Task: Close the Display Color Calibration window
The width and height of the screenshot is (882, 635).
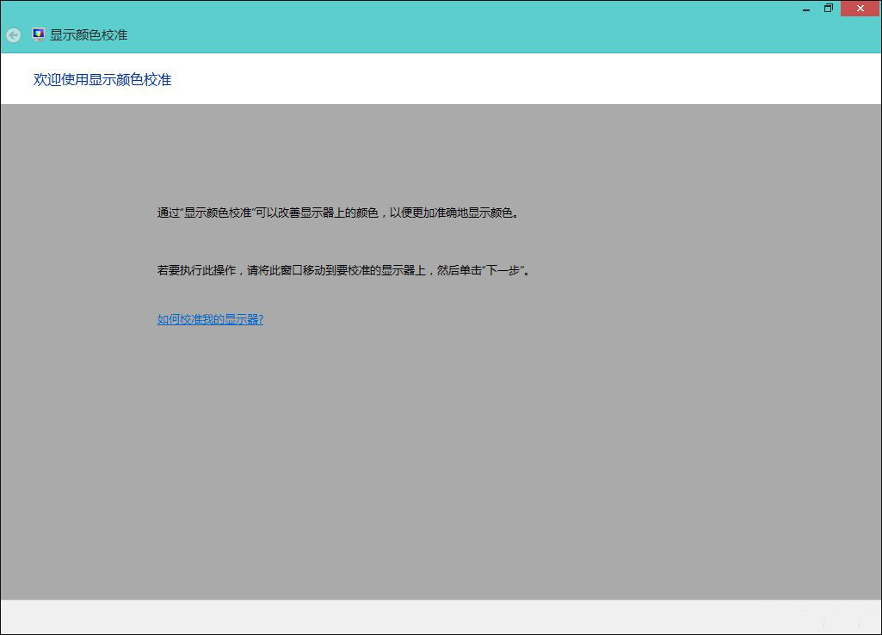Action: [x=860, y=9]
